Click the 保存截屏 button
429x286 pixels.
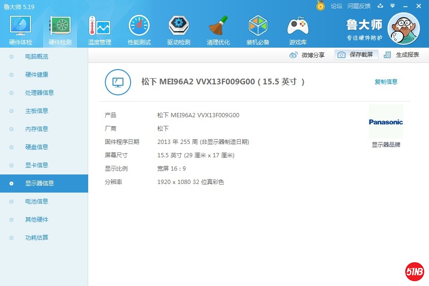(x=356, y=55)
